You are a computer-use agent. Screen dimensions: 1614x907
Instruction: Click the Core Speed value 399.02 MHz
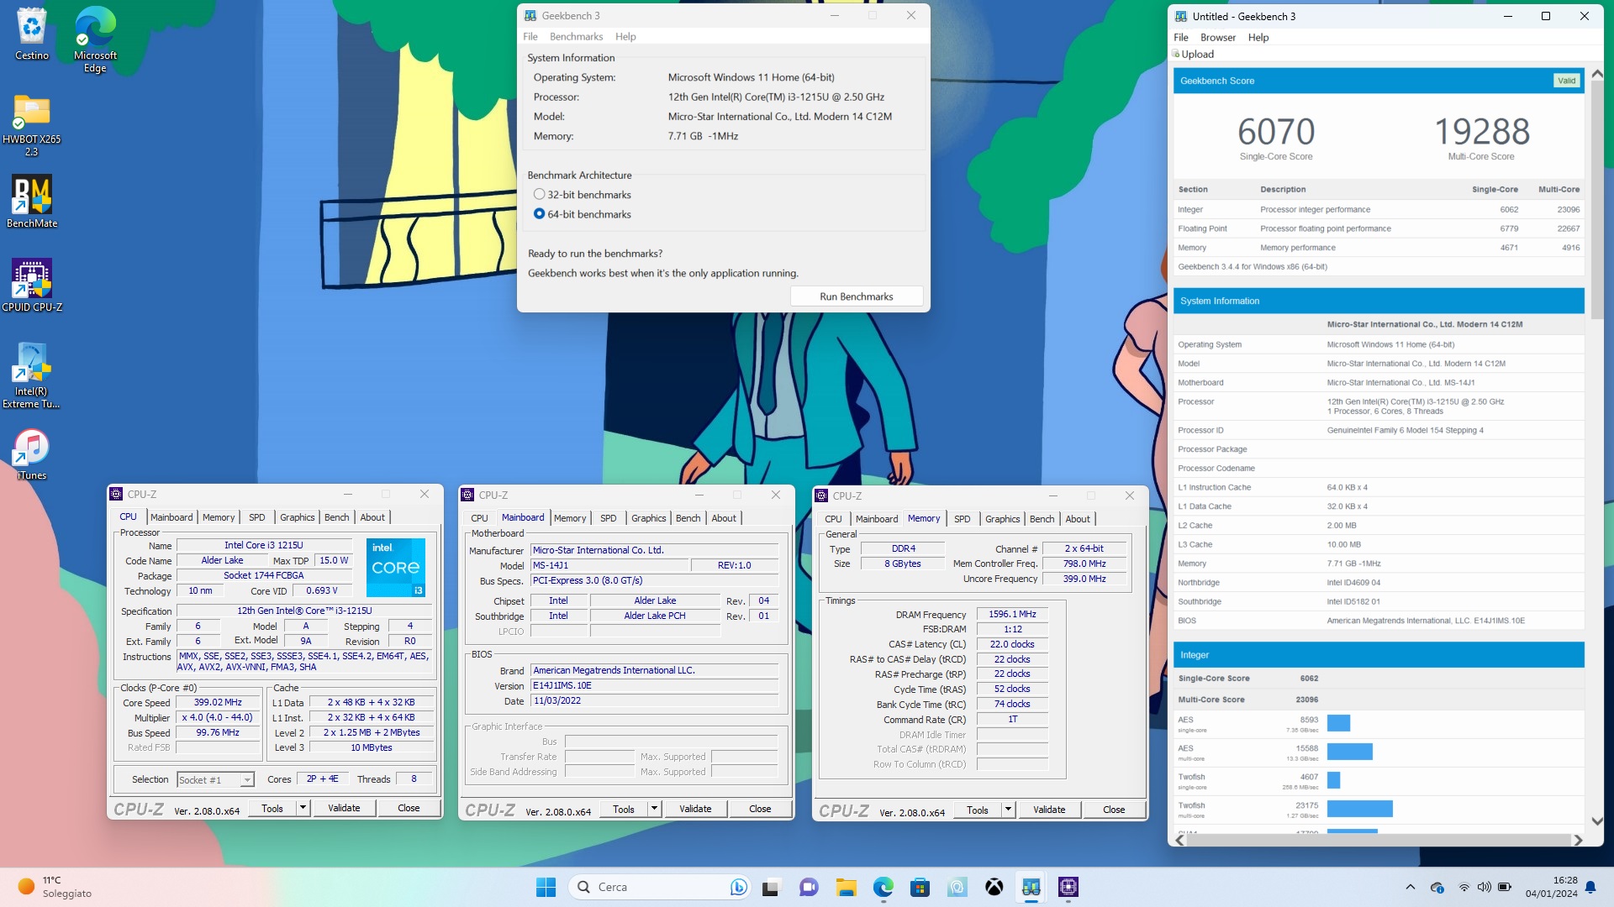coord(217,702)
